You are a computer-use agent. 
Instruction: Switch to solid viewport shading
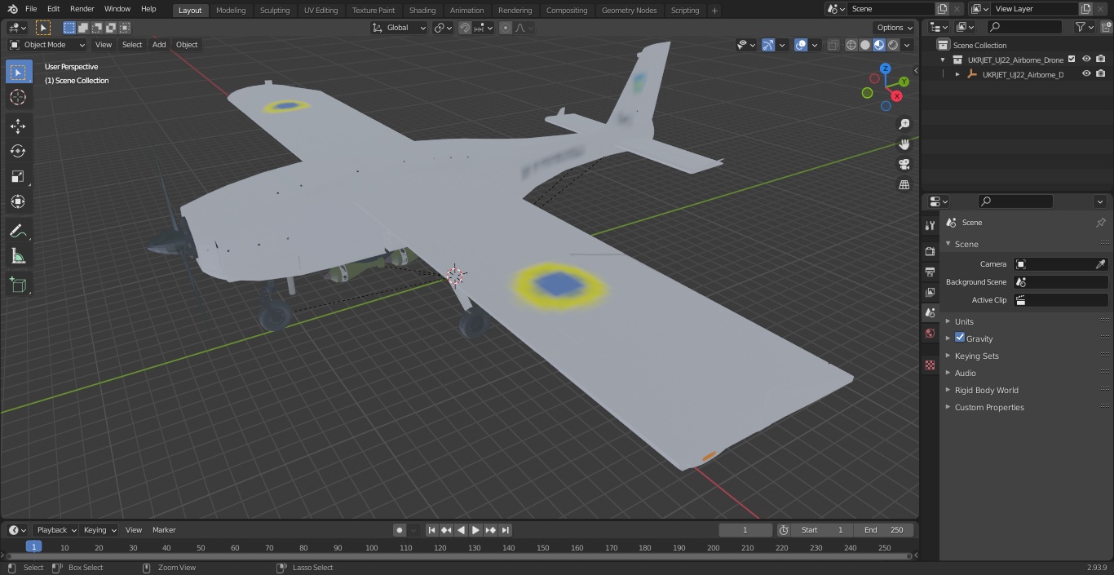click(865, 45)
